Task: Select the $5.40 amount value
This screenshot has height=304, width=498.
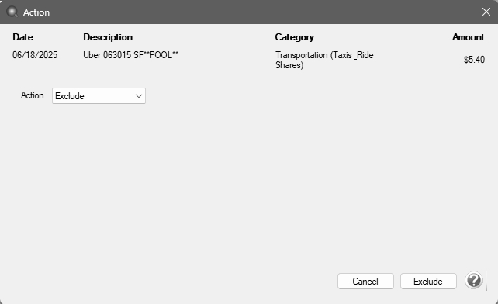Action: coord(474,60)
